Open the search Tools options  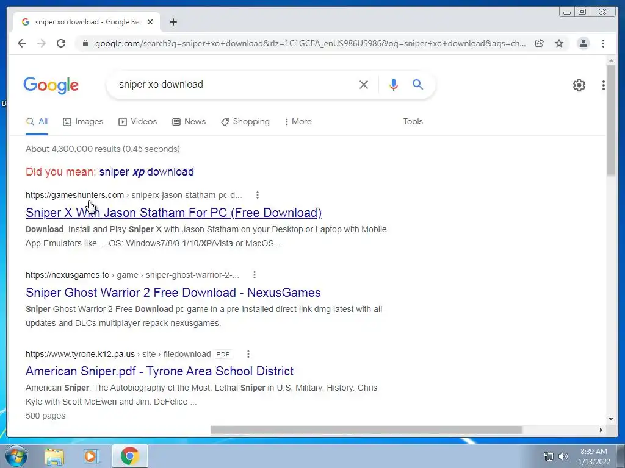click(x=413, y=121)
